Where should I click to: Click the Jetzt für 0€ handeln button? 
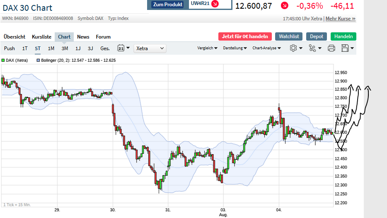click(x=245, y=36)
